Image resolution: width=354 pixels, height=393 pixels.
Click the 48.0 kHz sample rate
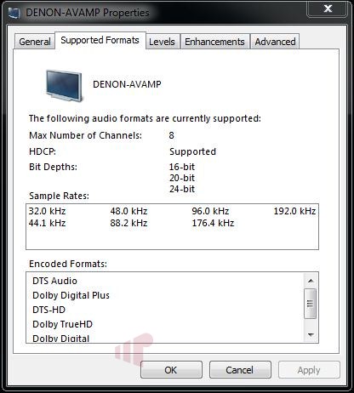pyautogui.click(x=128, y=211)
